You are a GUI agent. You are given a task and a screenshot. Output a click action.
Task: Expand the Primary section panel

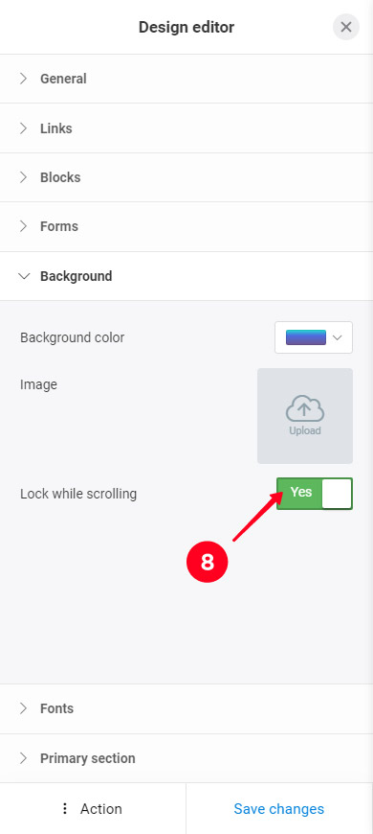[x=186, y=758]
